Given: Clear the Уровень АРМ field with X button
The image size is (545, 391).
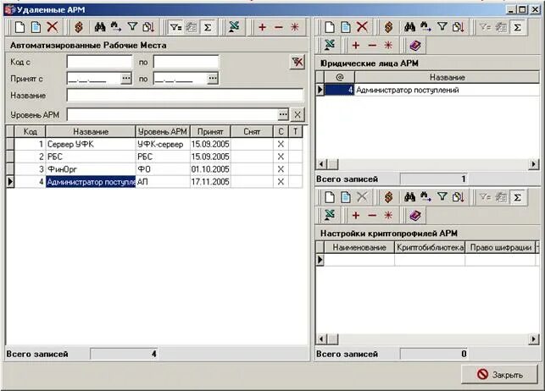Looking at the screenshot, I should point(298,114).
